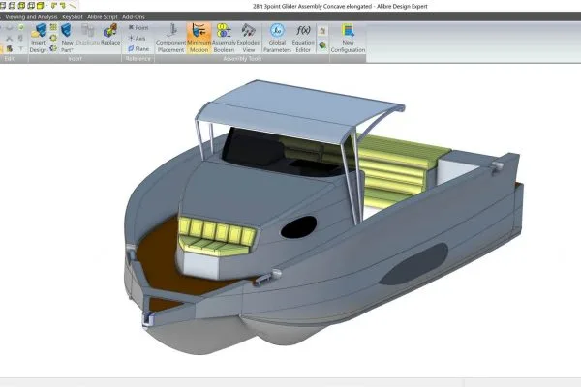The image size is (581, 387).
Task: Click the window title '28ft 3point Glider Assembly Concave elongated'
Action: [312, 6]
